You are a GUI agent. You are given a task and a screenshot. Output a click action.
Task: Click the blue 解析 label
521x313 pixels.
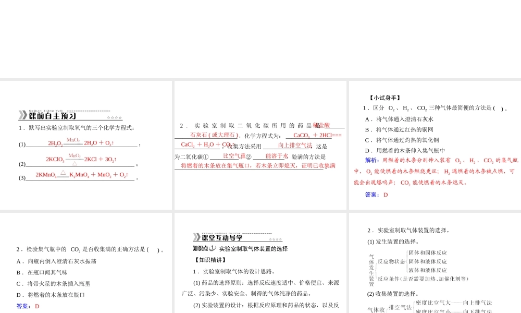[x=371, y=160]
